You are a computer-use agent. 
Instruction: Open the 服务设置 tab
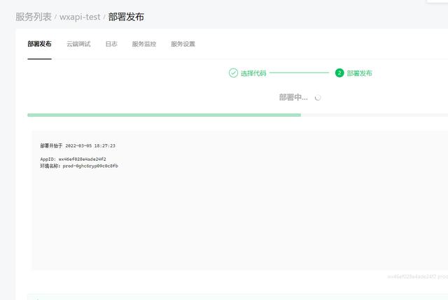[x=183, y=44]
